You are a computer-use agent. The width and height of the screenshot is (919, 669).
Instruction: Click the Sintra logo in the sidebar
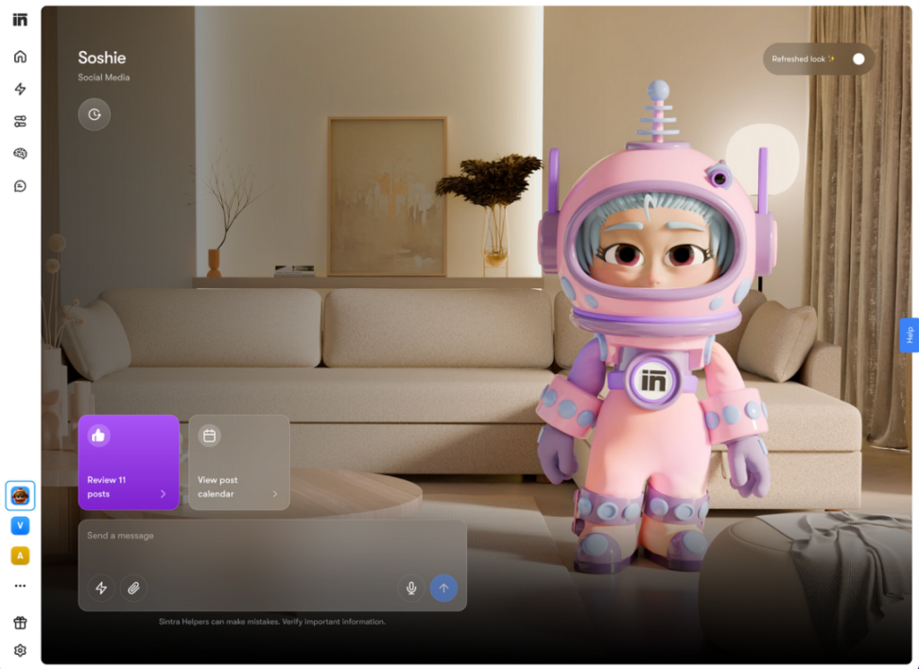pyautogui.click(x=20, y=20)
